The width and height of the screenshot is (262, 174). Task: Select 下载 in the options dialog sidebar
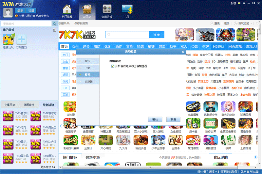(x=88, y=68)
